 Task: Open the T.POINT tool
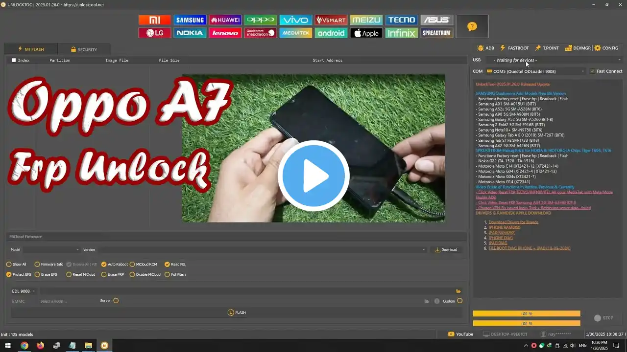547,48
